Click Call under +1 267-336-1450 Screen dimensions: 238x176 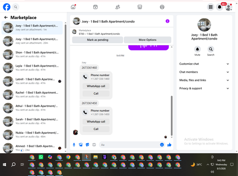coord(96,129)
